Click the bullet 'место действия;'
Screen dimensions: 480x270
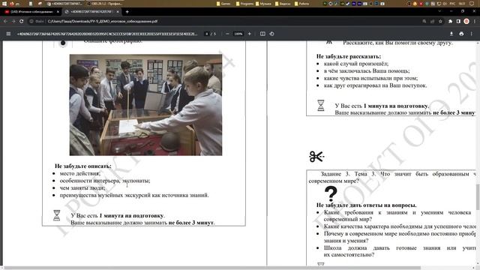point(80,173)
